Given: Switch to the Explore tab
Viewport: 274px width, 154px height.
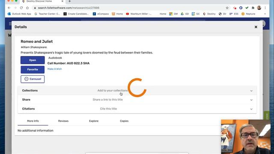Looking at the screenshot, I should click(x=94, y=121).
